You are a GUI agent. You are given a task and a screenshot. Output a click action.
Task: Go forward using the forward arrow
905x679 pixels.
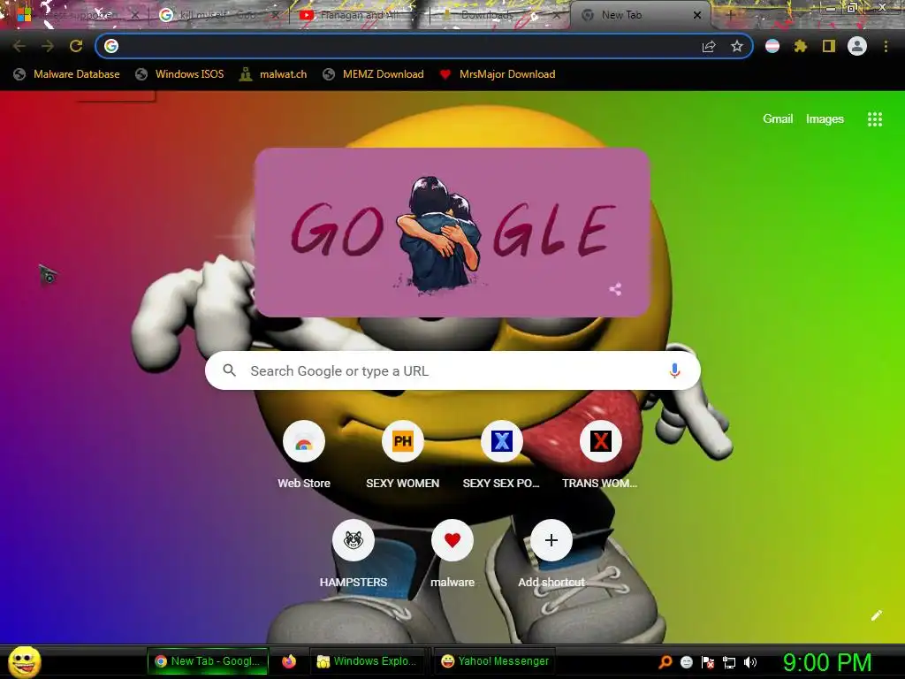pos(48,46)
